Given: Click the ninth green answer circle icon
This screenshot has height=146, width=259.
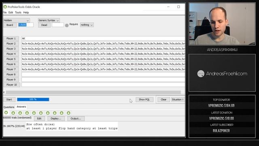Looking at the screenshot, I should point(62,113).
